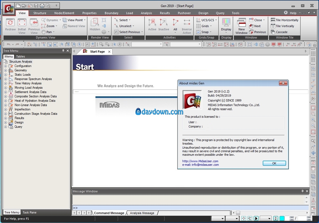Close the Start Page tab
This screenshot has width=319, height=223.
(x=109, y=52)
